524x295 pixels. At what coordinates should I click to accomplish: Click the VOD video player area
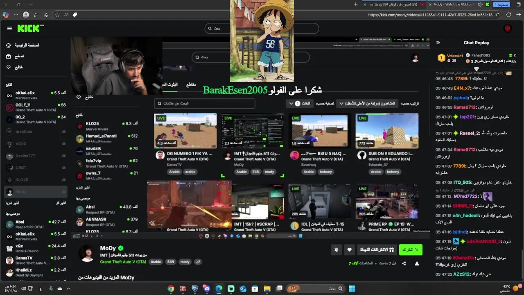250,137
